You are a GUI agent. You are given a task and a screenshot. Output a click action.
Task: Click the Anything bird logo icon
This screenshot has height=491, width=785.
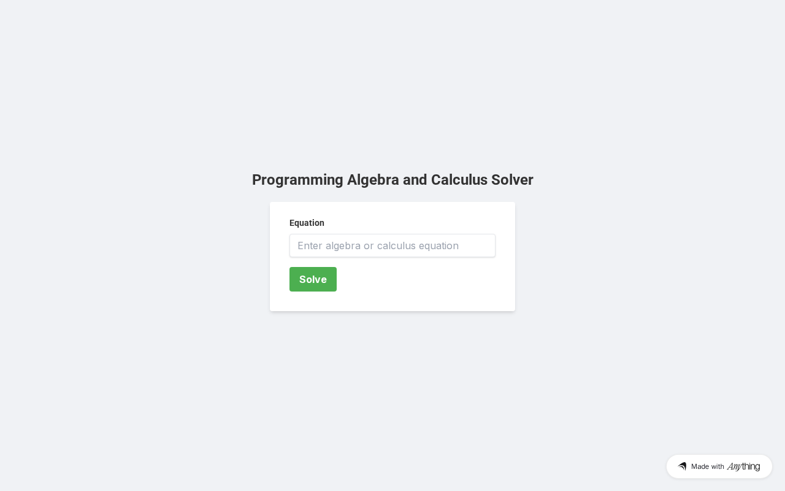pyautogui.click(x=682, y=466)
